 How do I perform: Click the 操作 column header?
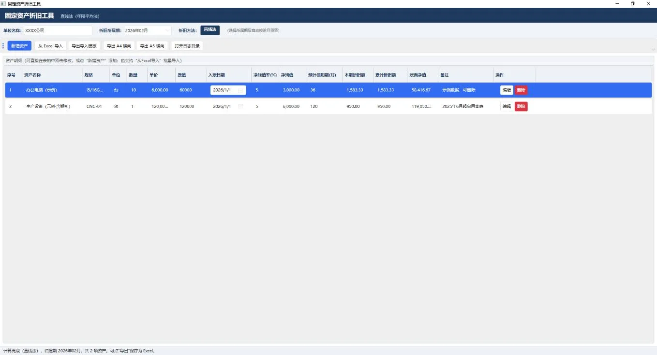(x=514, y=75)
